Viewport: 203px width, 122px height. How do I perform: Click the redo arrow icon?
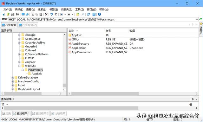pyautogui.click(x=56, y=14)
